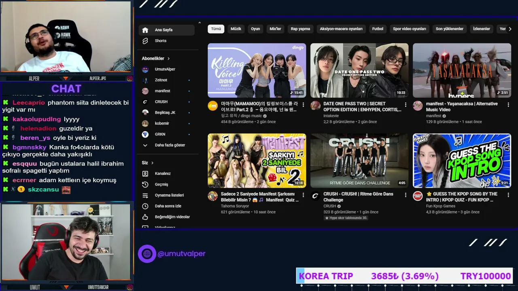The image size is (518, 291).
Task: Play Yaşanacaksa video thumbnail
Action: point(462,70)
